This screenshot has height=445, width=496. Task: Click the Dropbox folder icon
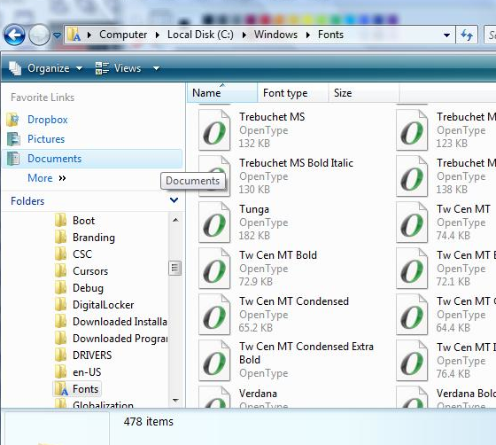(13, 120)
